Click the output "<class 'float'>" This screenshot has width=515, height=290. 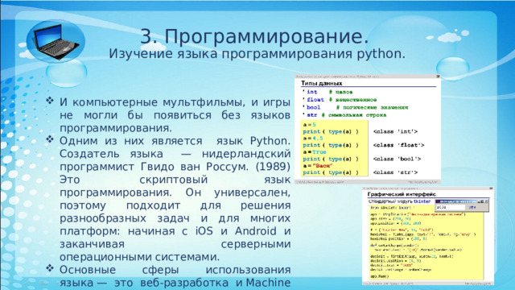399,145
